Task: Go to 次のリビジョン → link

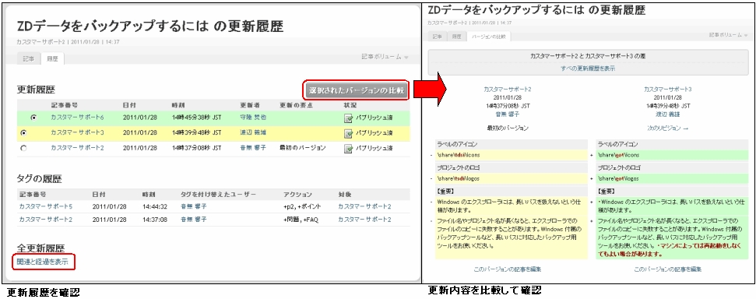Action: point(668,128)
